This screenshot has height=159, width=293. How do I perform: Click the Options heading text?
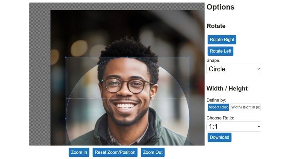[220, 7]
